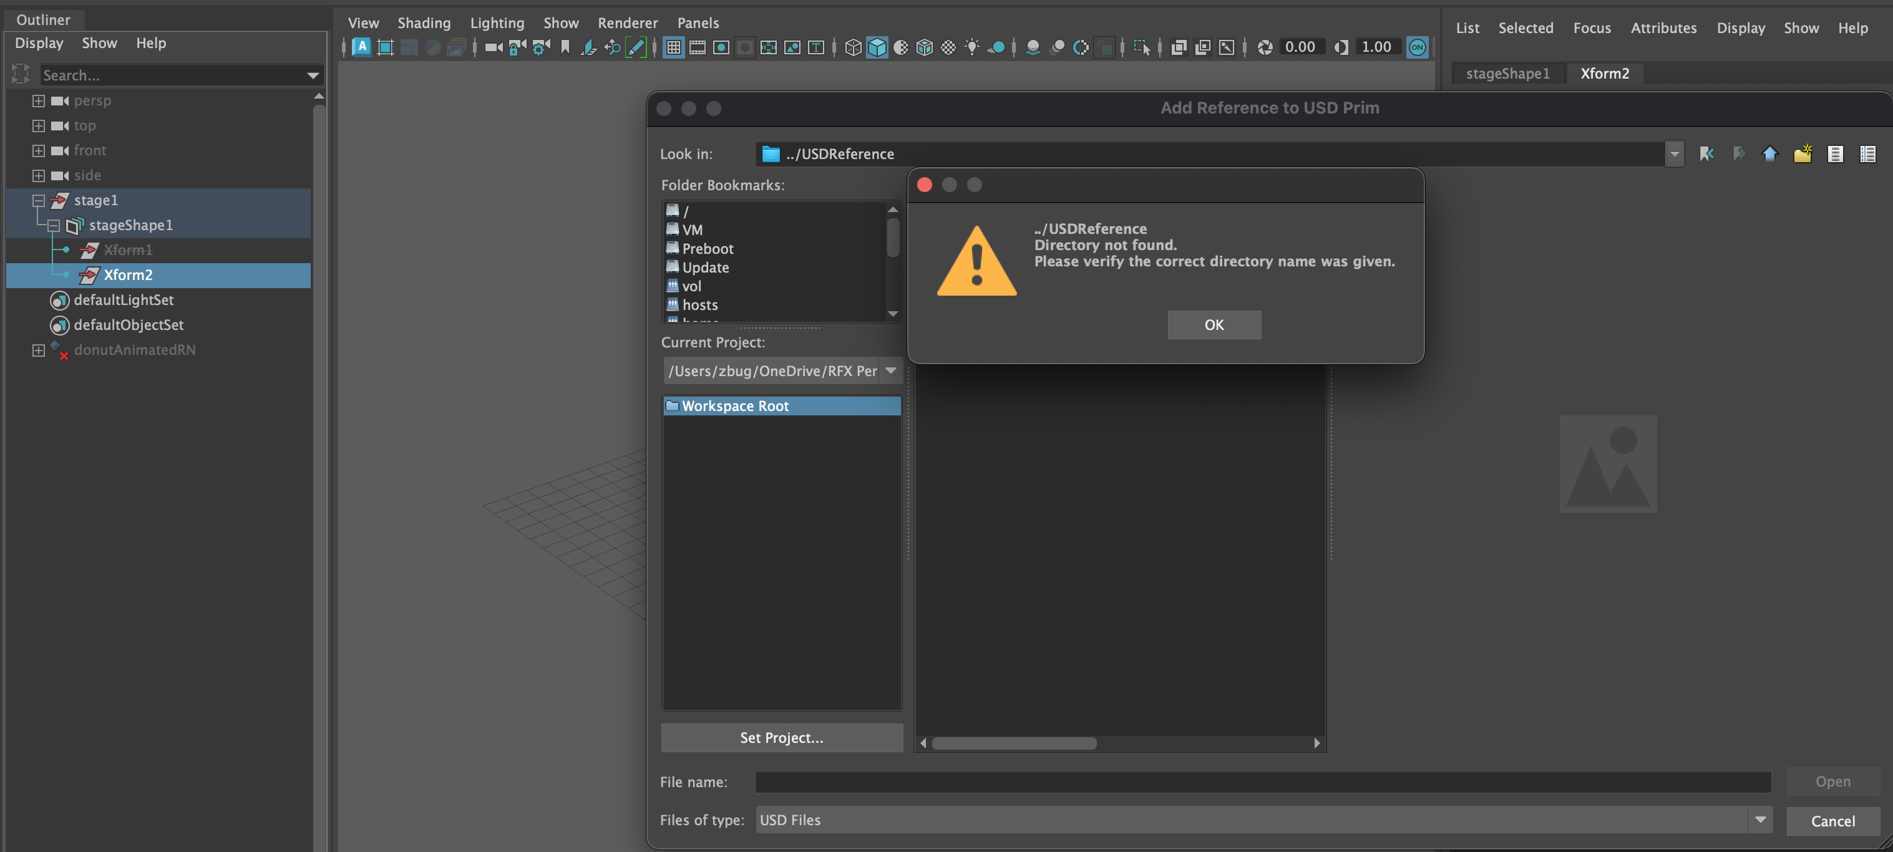Toggle the color management ON button
Viewport: 1893px width, 852px height.
[x=1417, y=48]
